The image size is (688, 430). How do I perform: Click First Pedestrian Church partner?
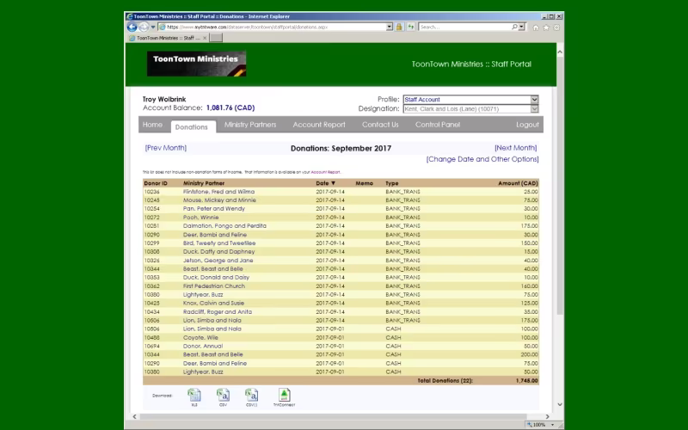pyautogui.click(x=213, y=286)
